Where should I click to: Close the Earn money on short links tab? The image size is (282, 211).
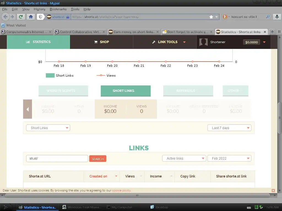pos(158,32)
